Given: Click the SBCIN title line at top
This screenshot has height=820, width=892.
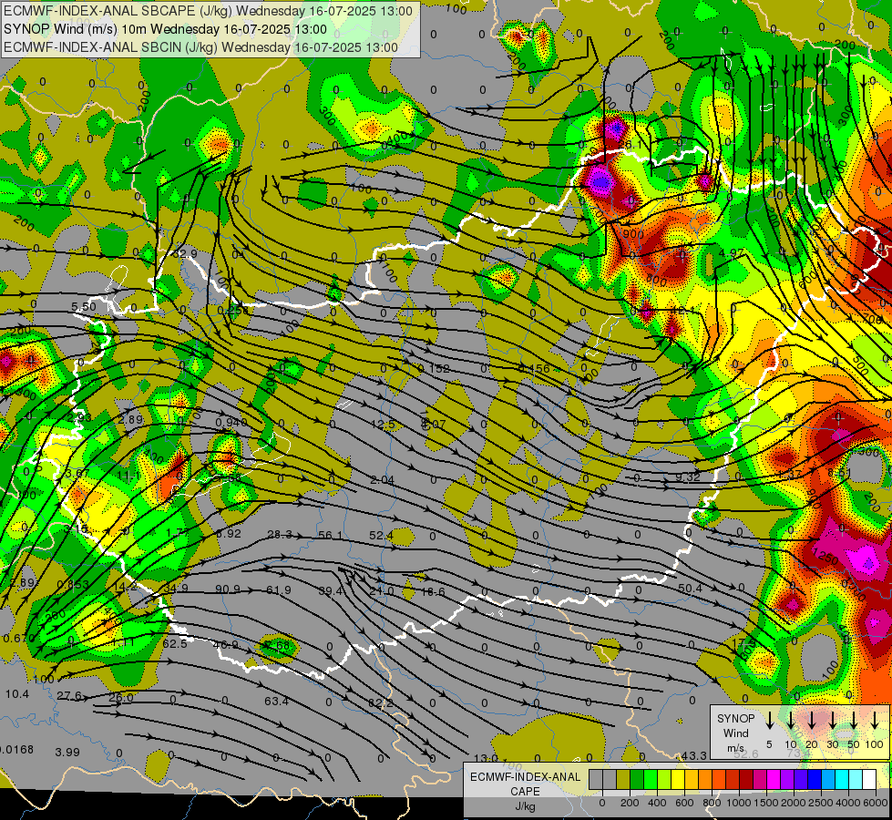Looking at the screenshot, I should (x=200, y=47).
